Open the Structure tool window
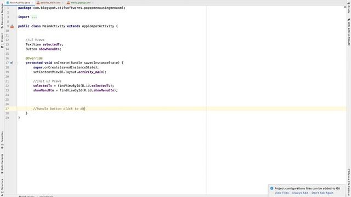This screenshot has width=351, height=197. [x=2, y=187]
